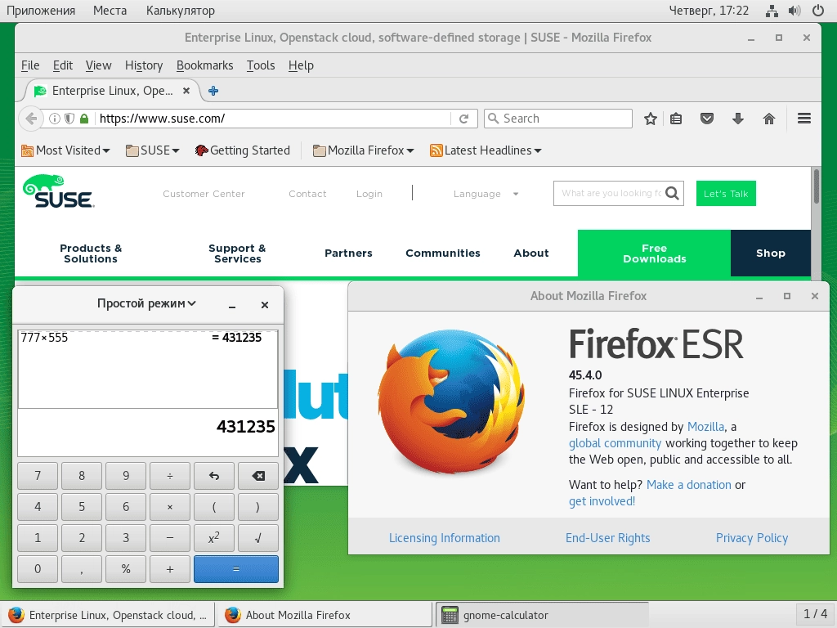Expand the Mozilla Firefox bookmarks folder

tap(364, 150)
